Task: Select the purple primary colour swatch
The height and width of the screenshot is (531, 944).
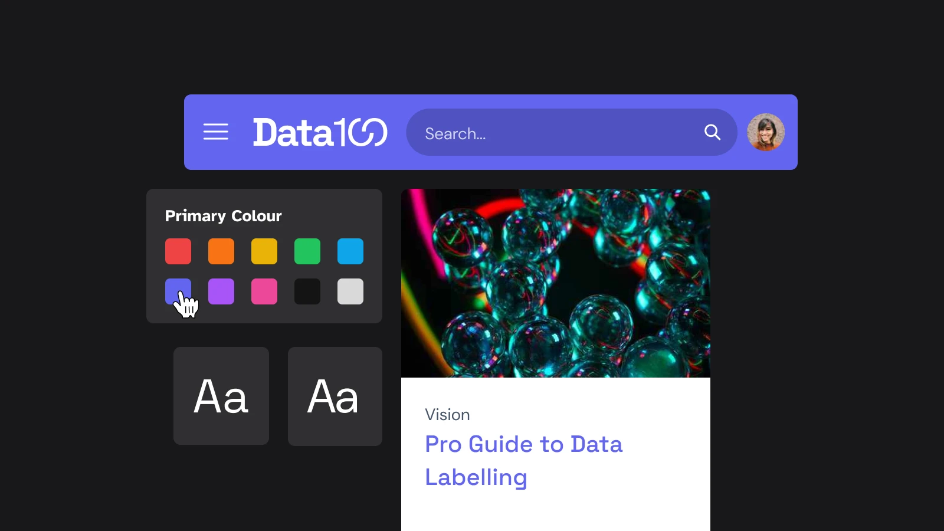Action: coord(221,291)
